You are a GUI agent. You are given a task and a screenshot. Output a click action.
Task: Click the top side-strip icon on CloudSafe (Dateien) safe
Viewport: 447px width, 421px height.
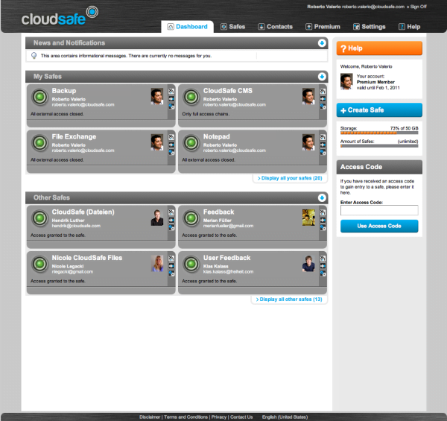click(171, 212)
